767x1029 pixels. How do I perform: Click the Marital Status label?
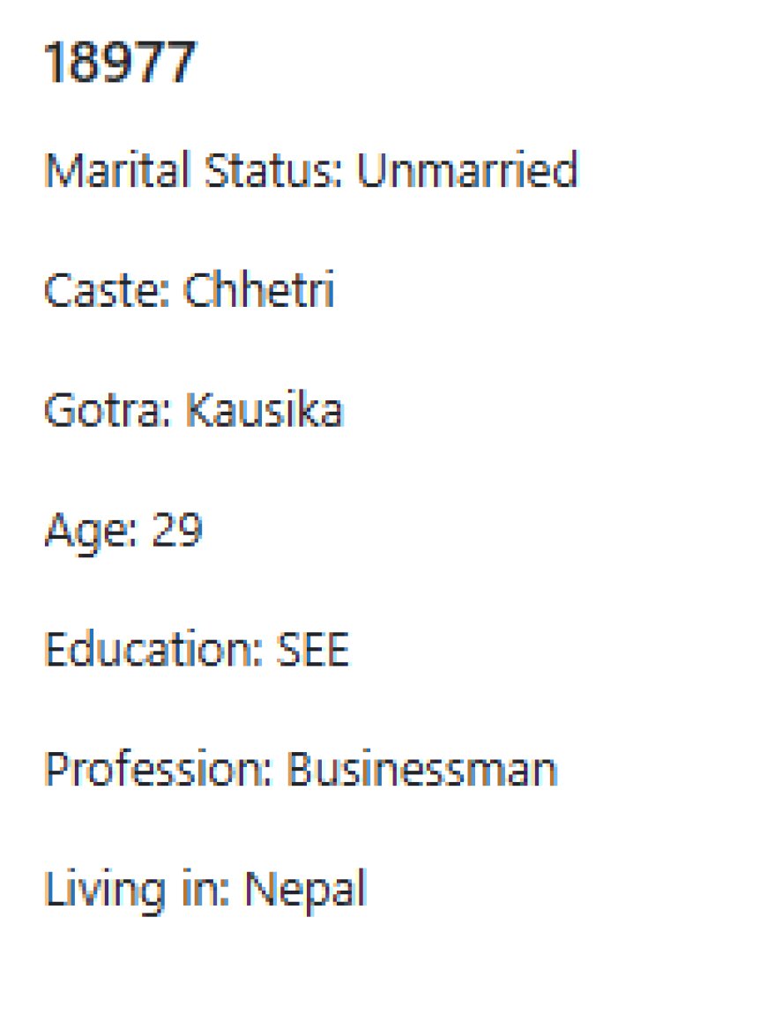(x=193, y=170)
